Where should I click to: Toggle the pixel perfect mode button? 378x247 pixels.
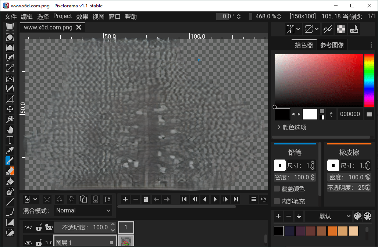(x=328, y=29)
